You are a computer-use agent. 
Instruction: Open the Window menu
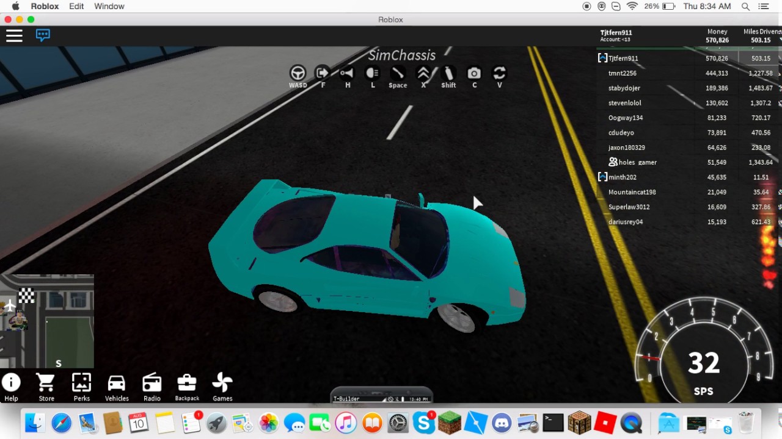coord(109,6)
